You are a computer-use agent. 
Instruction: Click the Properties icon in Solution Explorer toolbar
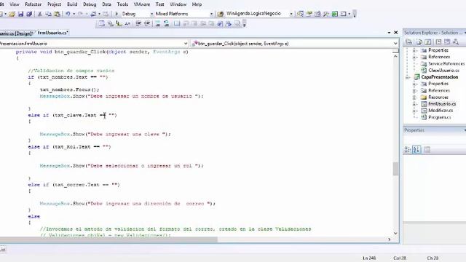click(409, 42)
